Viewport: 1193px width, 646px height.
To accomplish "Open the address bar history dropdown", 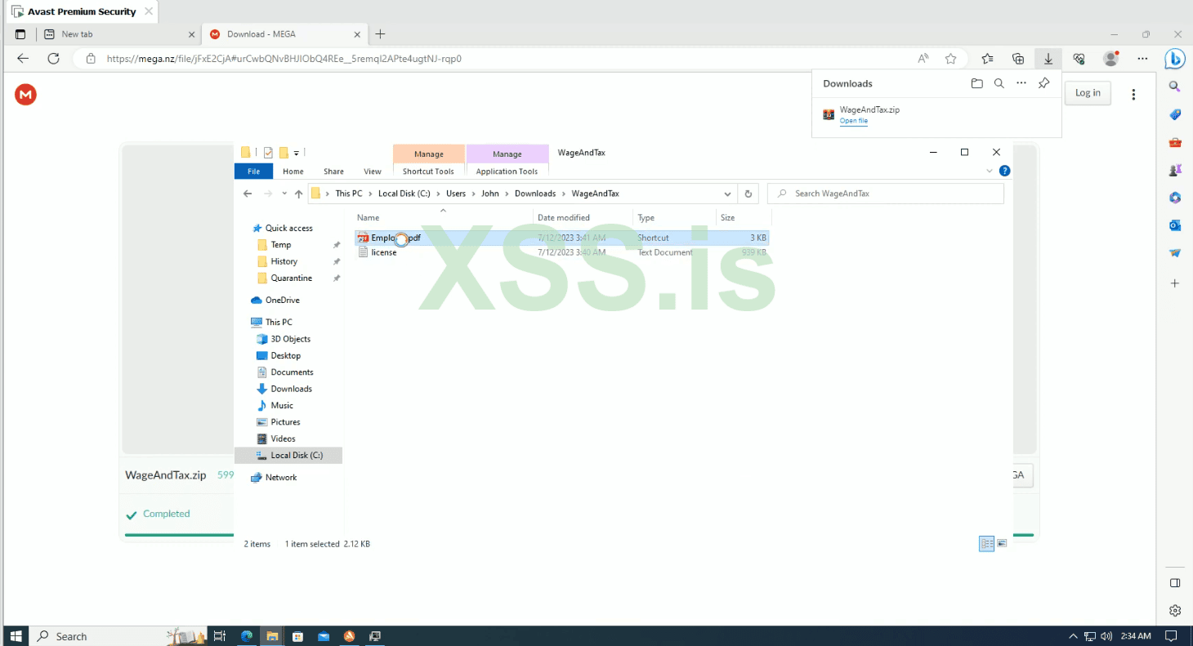I will pos(727,194).
